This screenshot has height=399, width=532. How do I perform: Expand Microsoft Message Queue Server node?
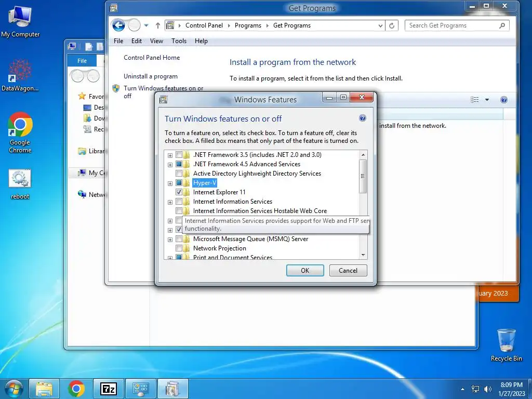(x=170, y=240)
